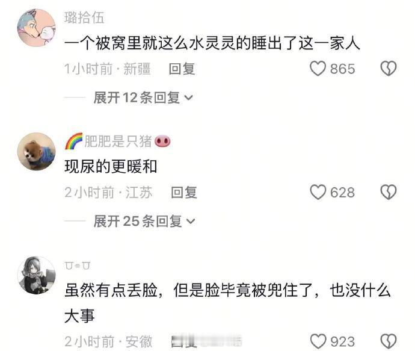Screen dimensions: 415x351
Task: Reply to 肥肥是只猪's comment
Action: click(x=183, y=192)
